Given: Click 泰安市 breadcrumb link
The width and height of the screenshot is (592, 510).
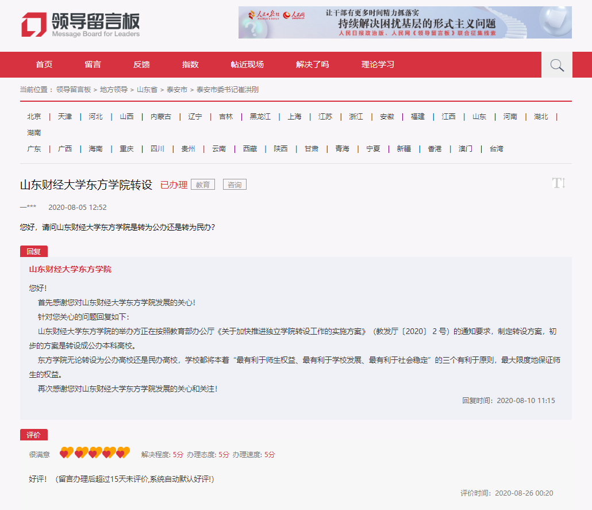Looking at the screenshot, I should (177, 90).
